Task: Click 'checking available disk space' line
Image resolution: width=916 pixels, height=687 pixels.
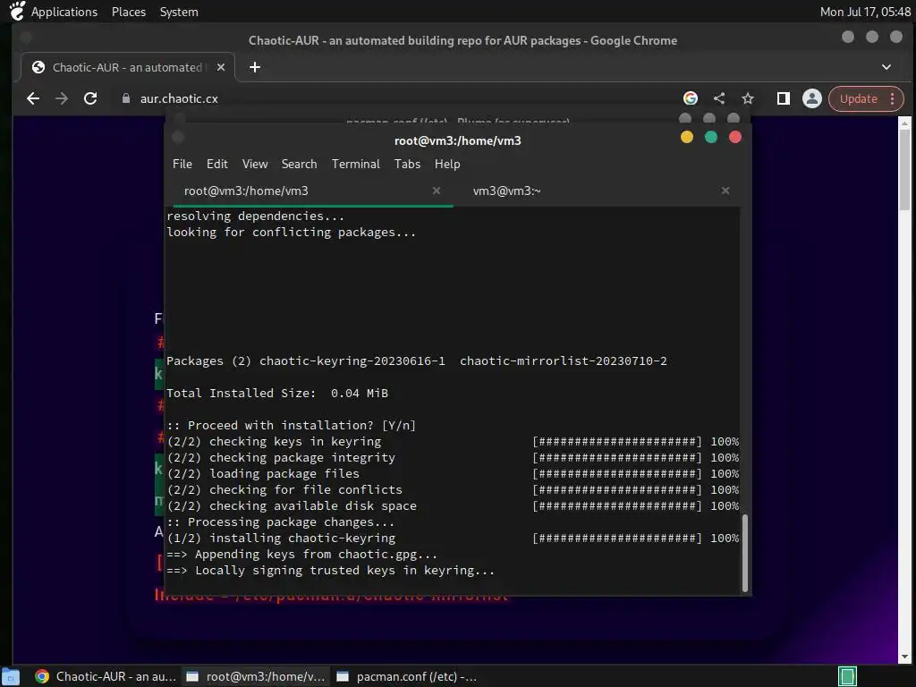Action: pos(453,506)
